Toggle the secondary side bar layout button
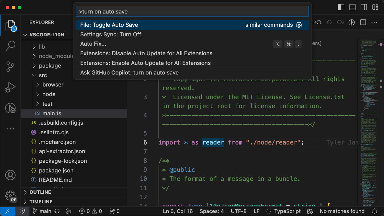384x216 pixels. [364, 7]
